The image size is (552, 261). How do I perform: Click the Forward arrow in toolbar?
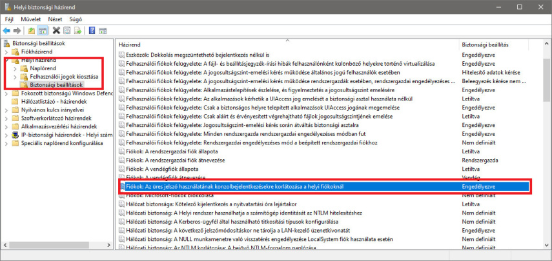click(x=17, y=30)
